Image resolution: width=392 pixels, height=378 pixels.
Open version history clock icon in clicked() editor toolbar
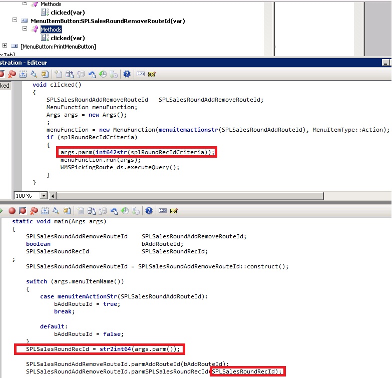(103, 74)
